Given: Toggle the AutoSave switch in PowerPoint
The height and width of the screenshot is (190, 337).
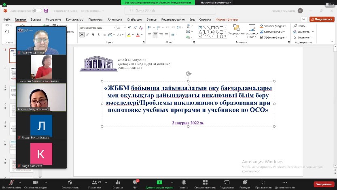Looking at the screenshot, I should [x=37, y=11].
